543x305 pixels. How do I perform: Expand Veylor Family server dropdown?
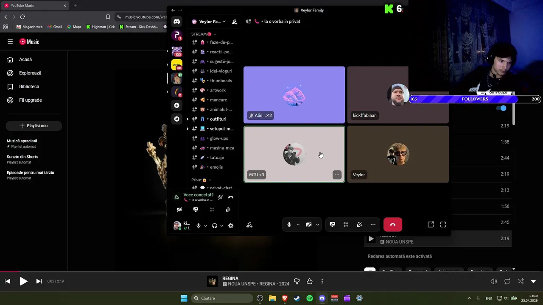224,22
